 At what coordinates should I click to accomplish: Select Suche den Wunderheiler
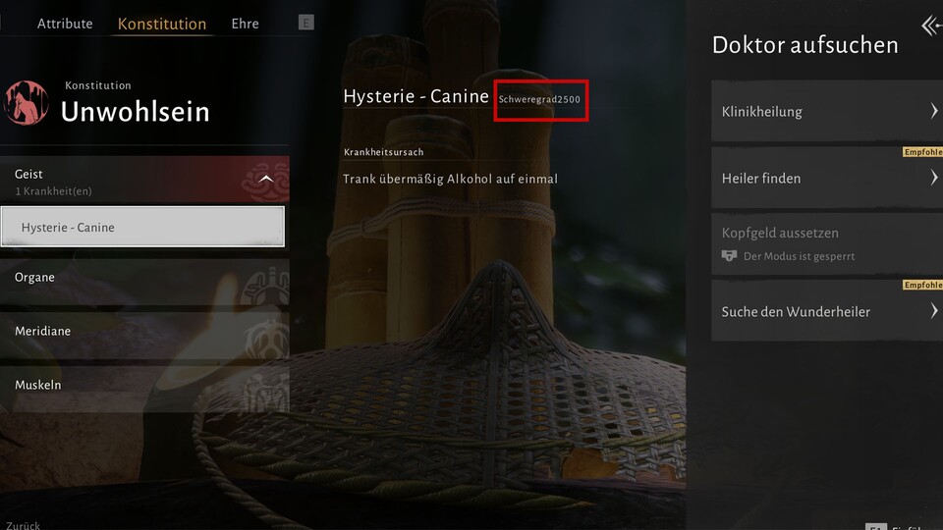(825, 312)
